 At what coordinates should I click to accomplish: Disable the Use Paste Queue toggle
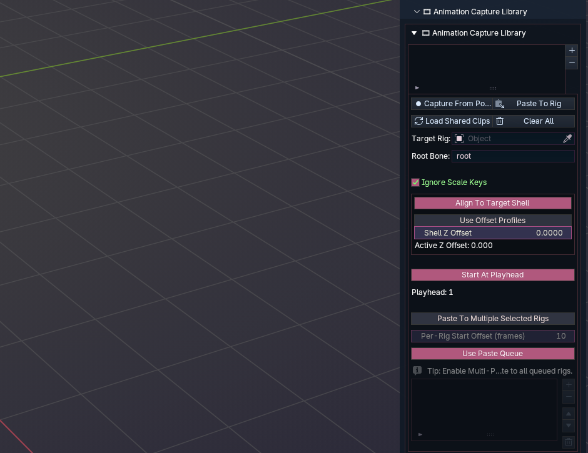(x=492, y=353)
